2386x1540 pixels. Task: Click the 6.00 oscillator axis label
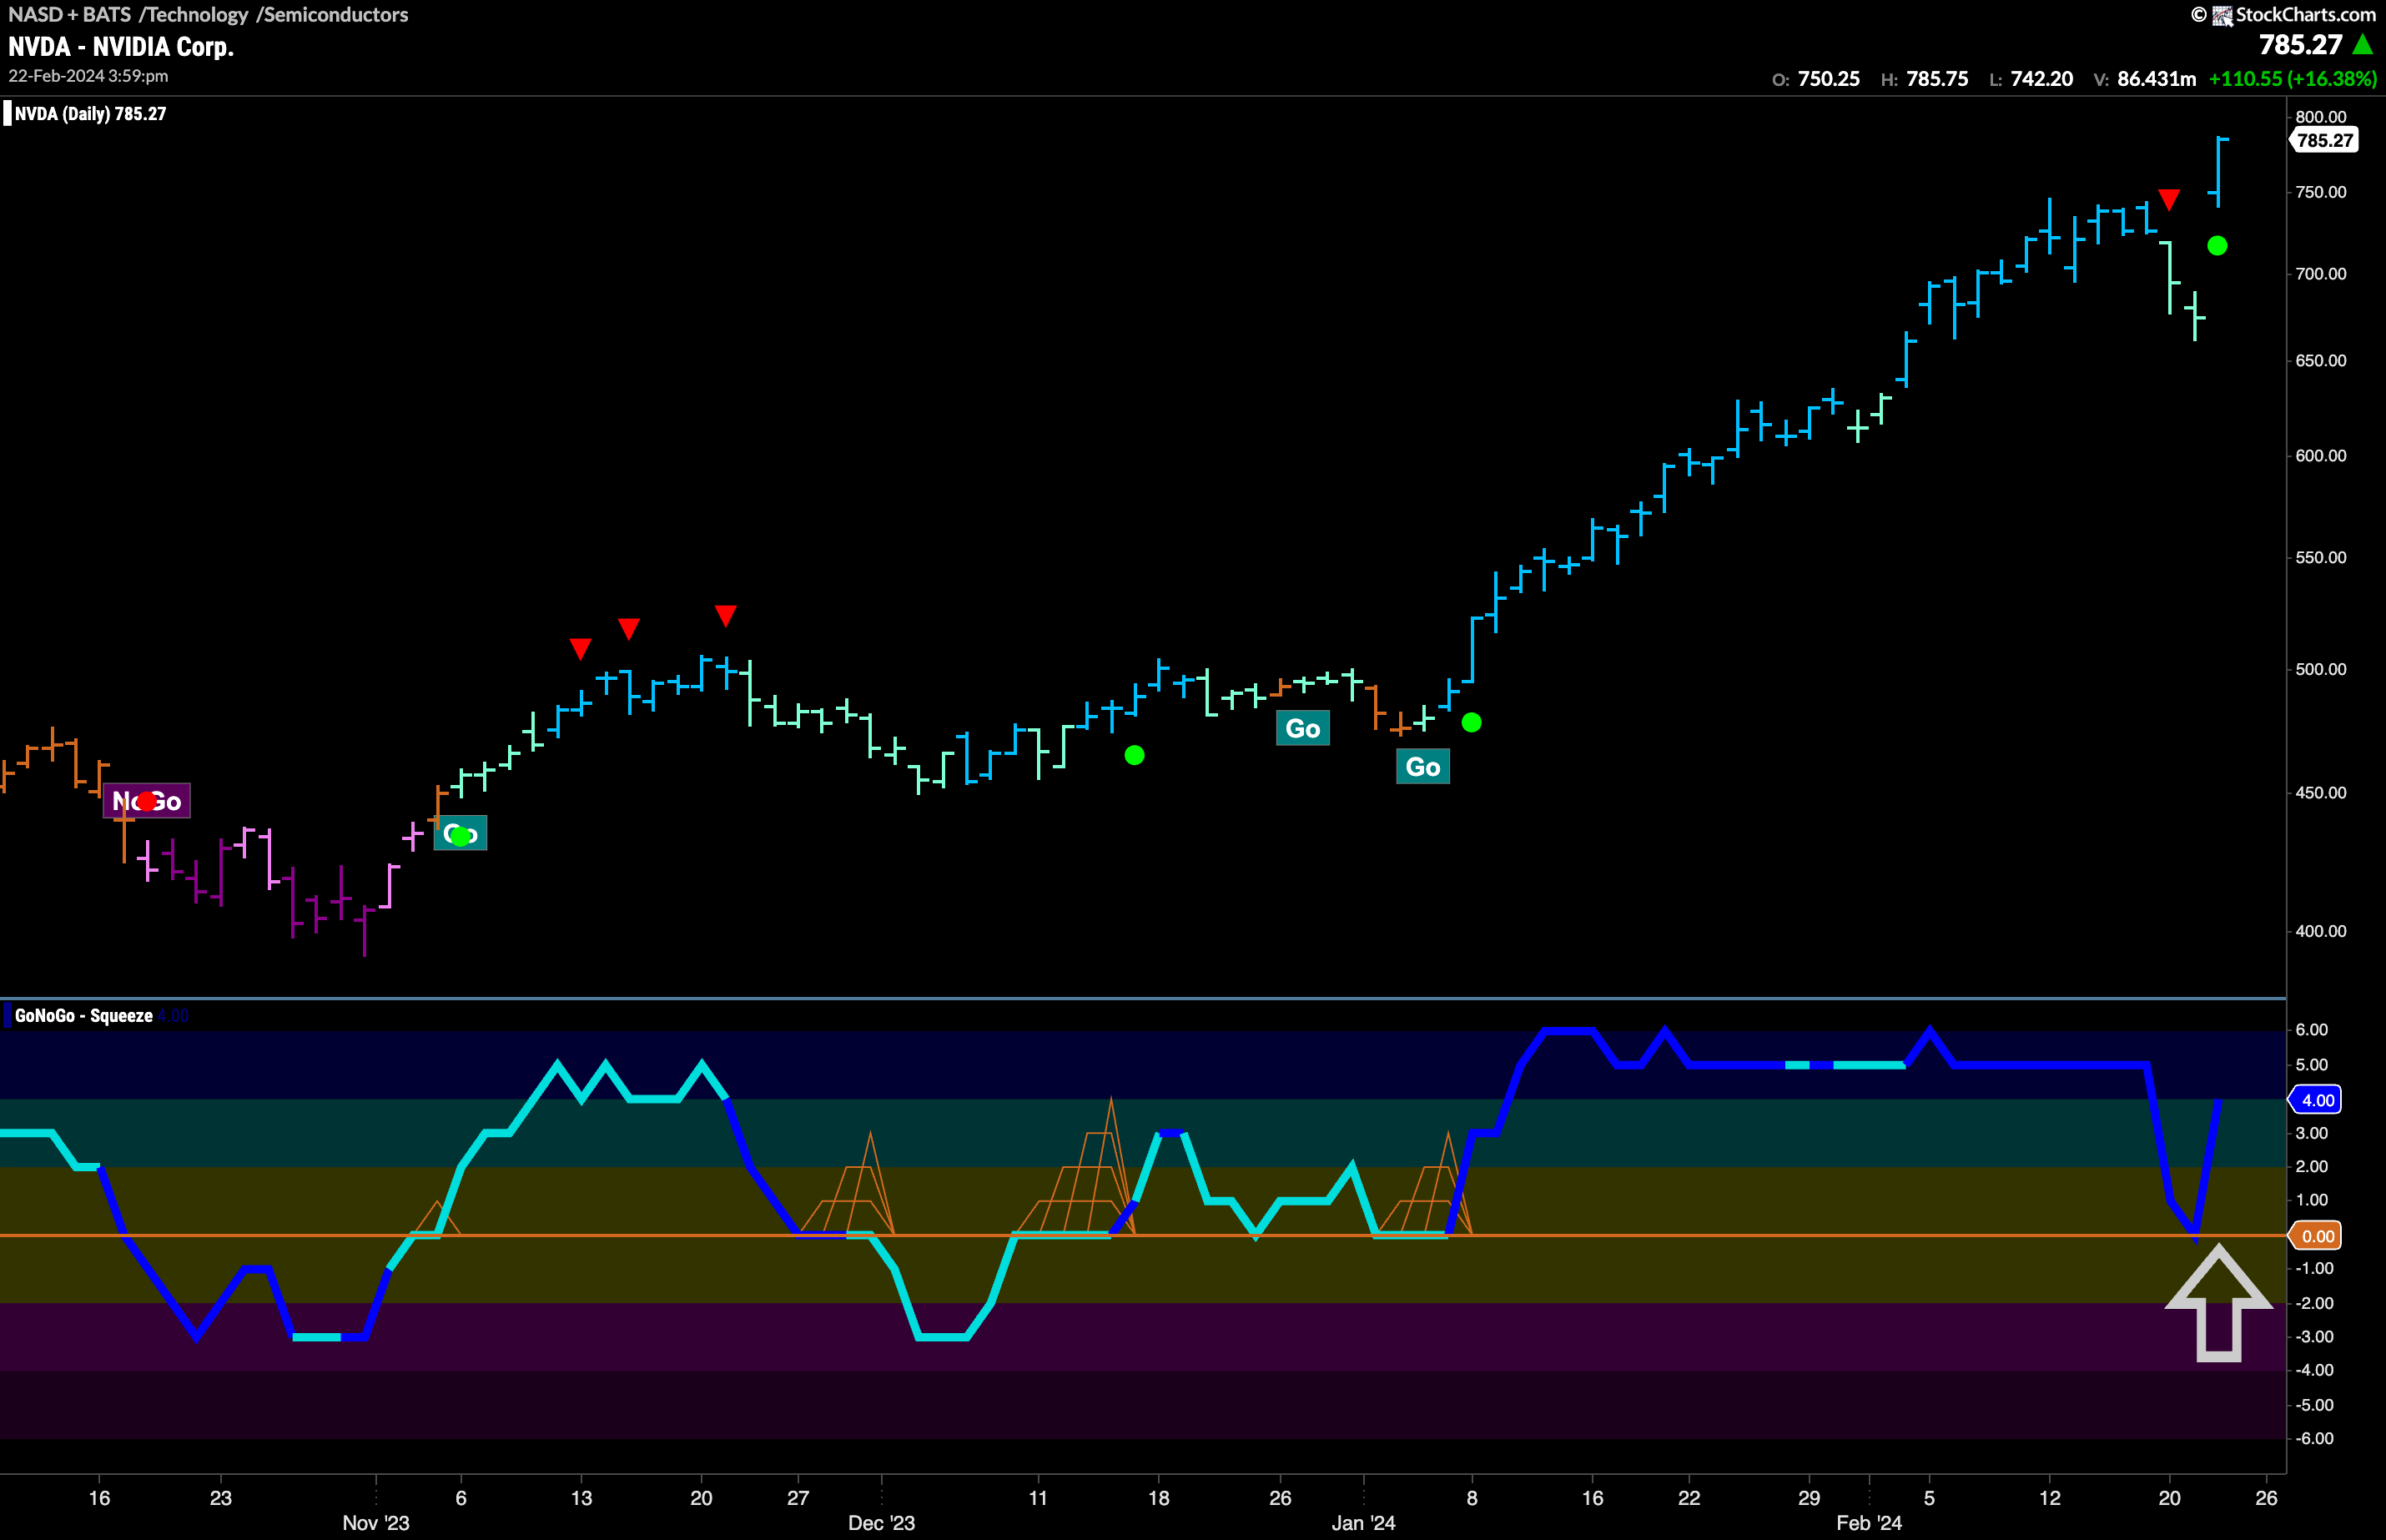pos(2312,1030)
